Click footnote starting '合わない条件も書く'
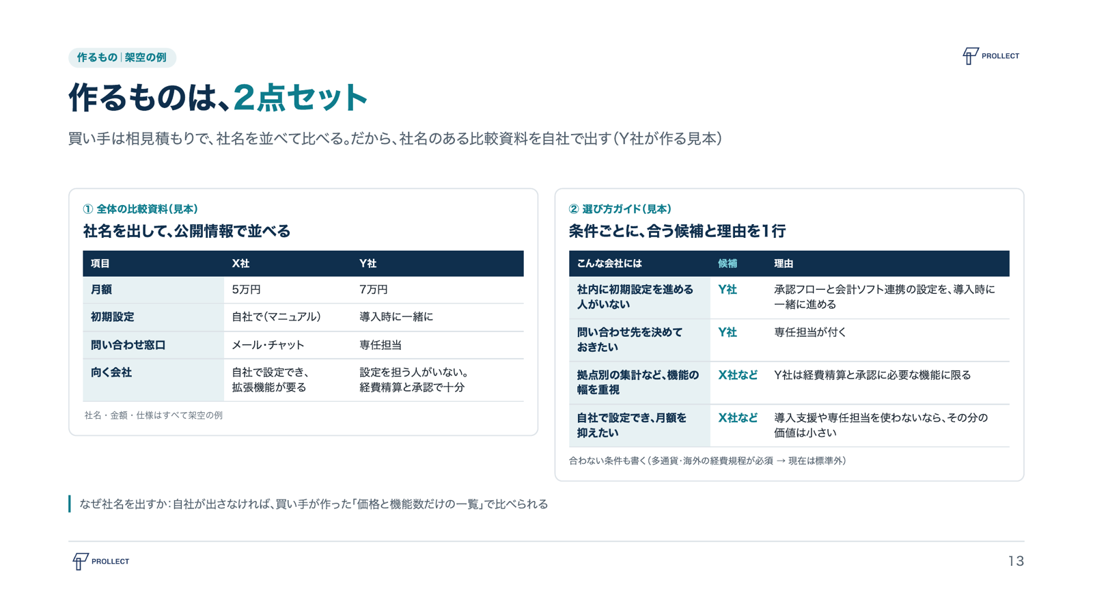 click(x=708, y=461)
